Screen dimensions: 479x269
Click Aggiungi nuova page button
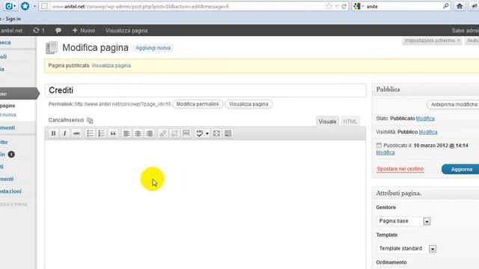[153, 48]
